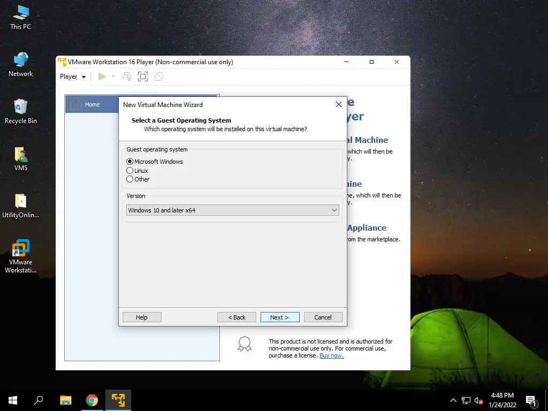Open File Explorer from the taskbar

pyautogui.click(x=65, y=400)
